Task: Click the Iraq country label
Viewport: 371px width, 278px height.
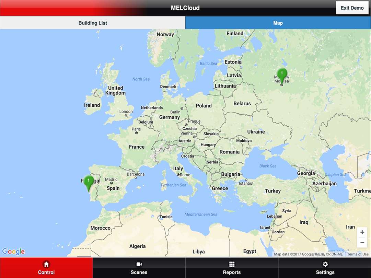Action: point(304,222)
